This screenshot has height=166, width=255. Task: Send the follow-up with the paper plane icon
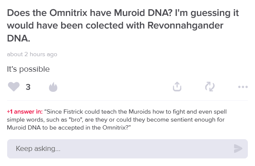click(238, 148)
